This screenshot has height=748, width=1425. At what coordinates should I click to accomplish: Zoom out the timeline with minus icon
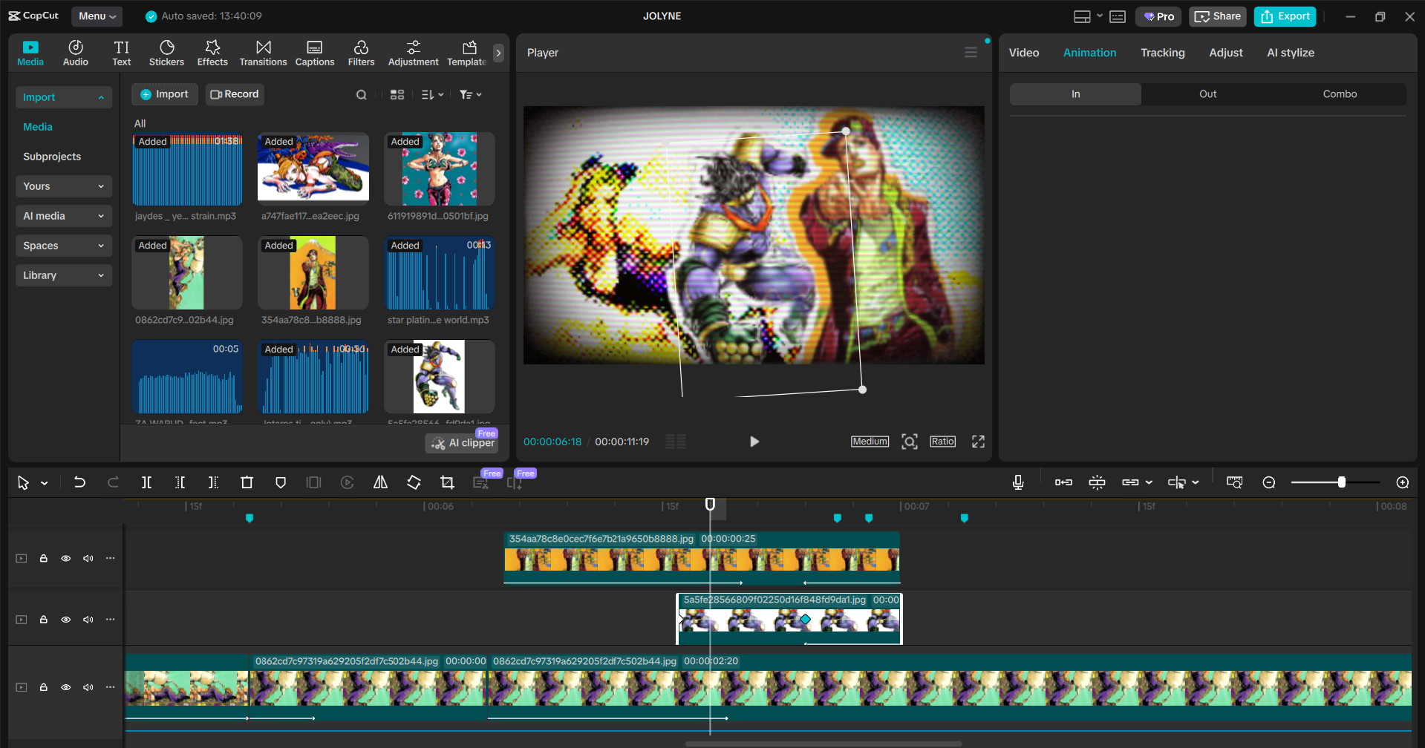click(x=1269, y=482)
